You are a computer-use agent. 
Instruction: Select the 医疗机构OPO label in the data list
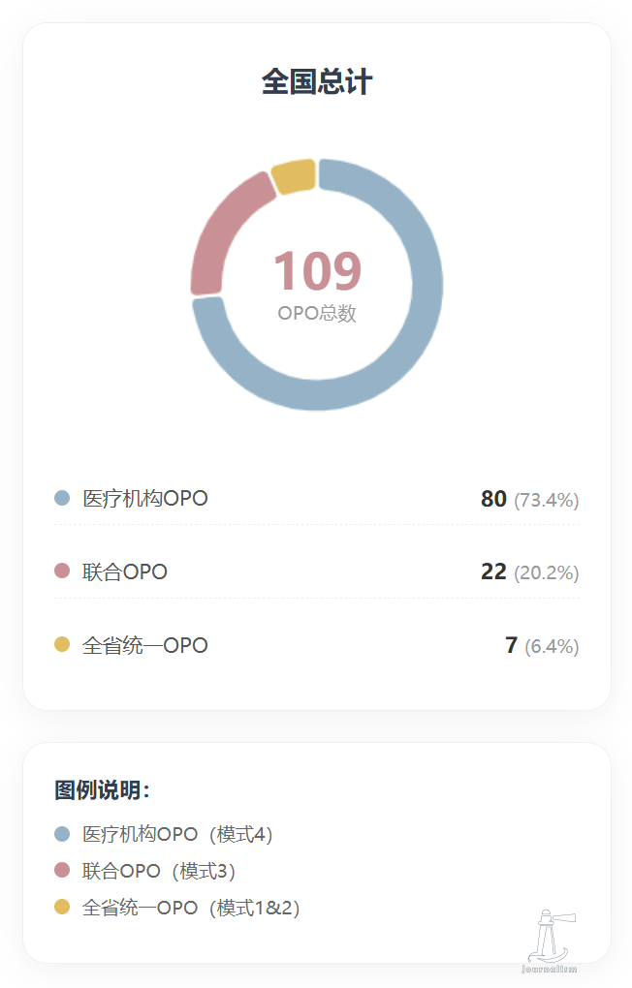pyautogui.click(x=145, y=499)
